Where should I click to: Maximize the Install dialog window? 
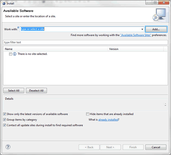[155, 2]
